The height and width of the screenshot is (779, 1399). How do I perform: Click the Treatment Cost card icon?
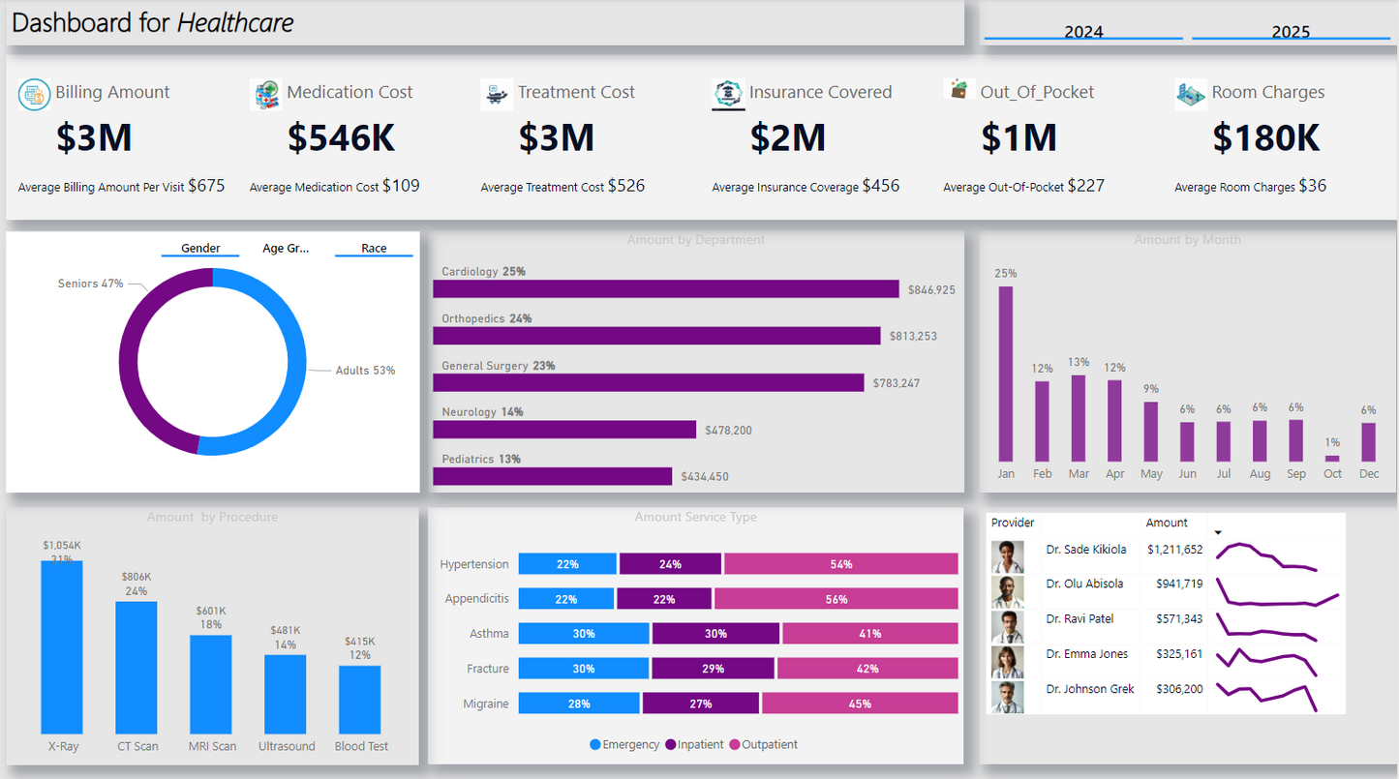pos(497,94)
